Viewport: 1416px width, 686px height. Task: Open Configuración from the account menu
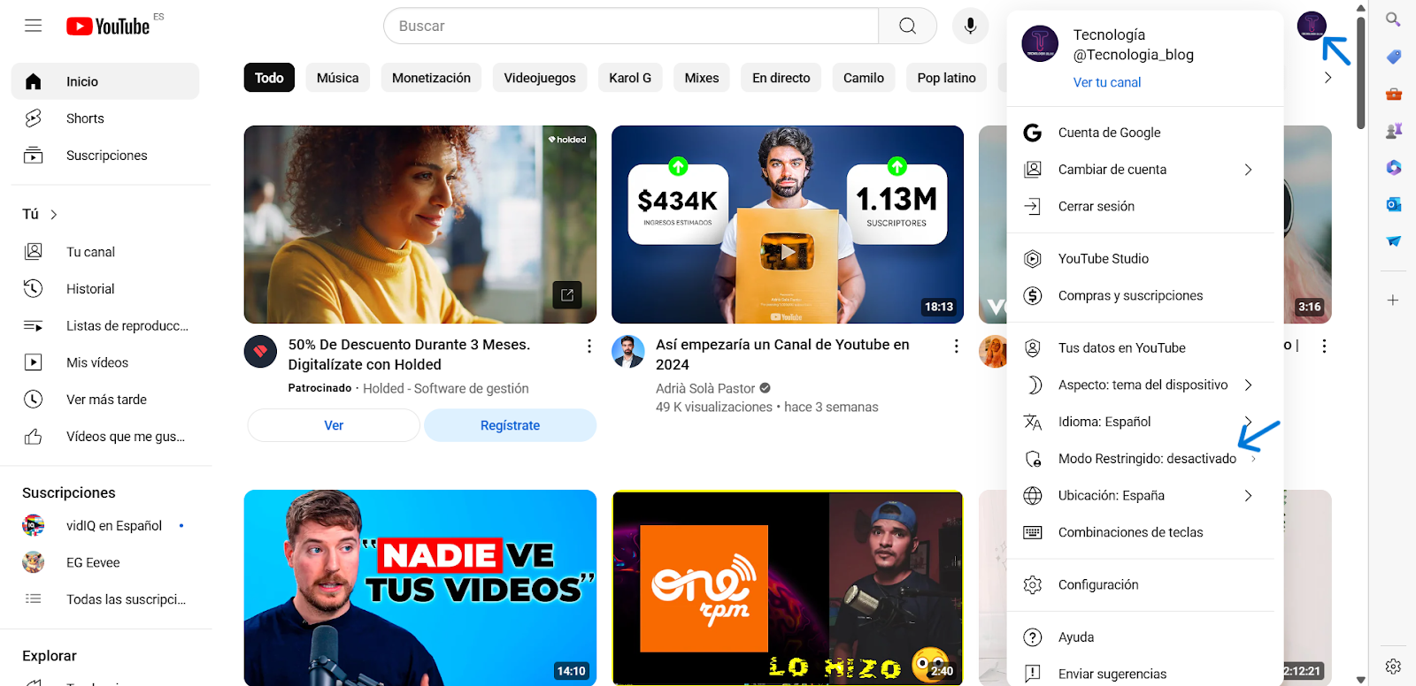[1144, 584]
